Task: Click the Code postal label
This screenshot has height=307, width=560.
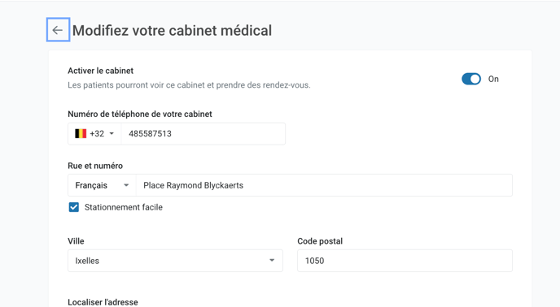Action: (x=320, y=241)
